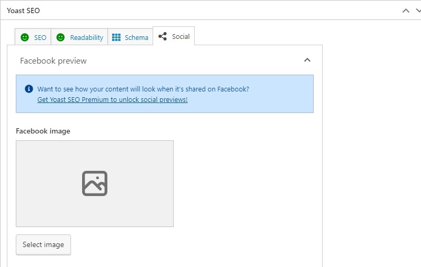
Task: Click the Facebook image placeholder box
Action: click(95, 183)
